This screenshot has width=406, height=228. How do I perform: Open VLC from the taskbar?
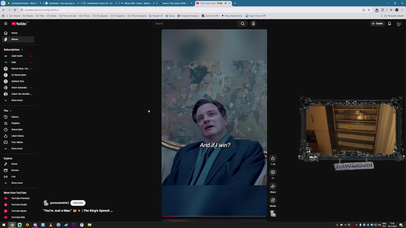[51, 225]
